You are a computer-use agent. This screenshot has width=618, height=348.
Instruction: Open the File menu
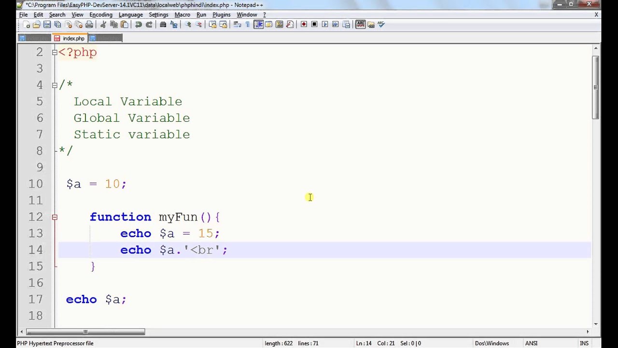click(23, 14)
